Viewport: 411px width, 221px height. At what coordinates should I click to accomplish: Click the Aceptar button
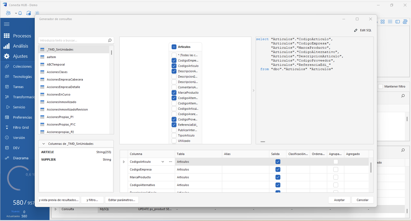(339, 200)
